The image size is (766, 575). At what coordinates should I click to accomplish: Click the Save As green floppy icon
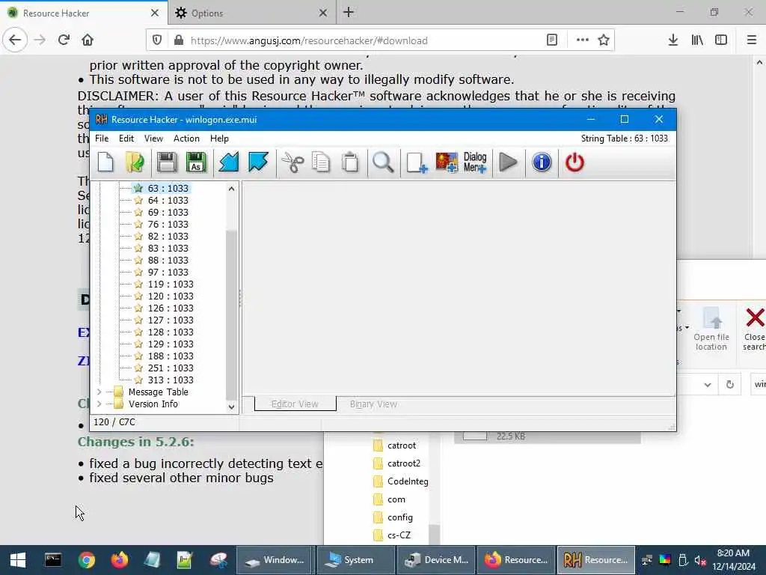tap(196, 162)
